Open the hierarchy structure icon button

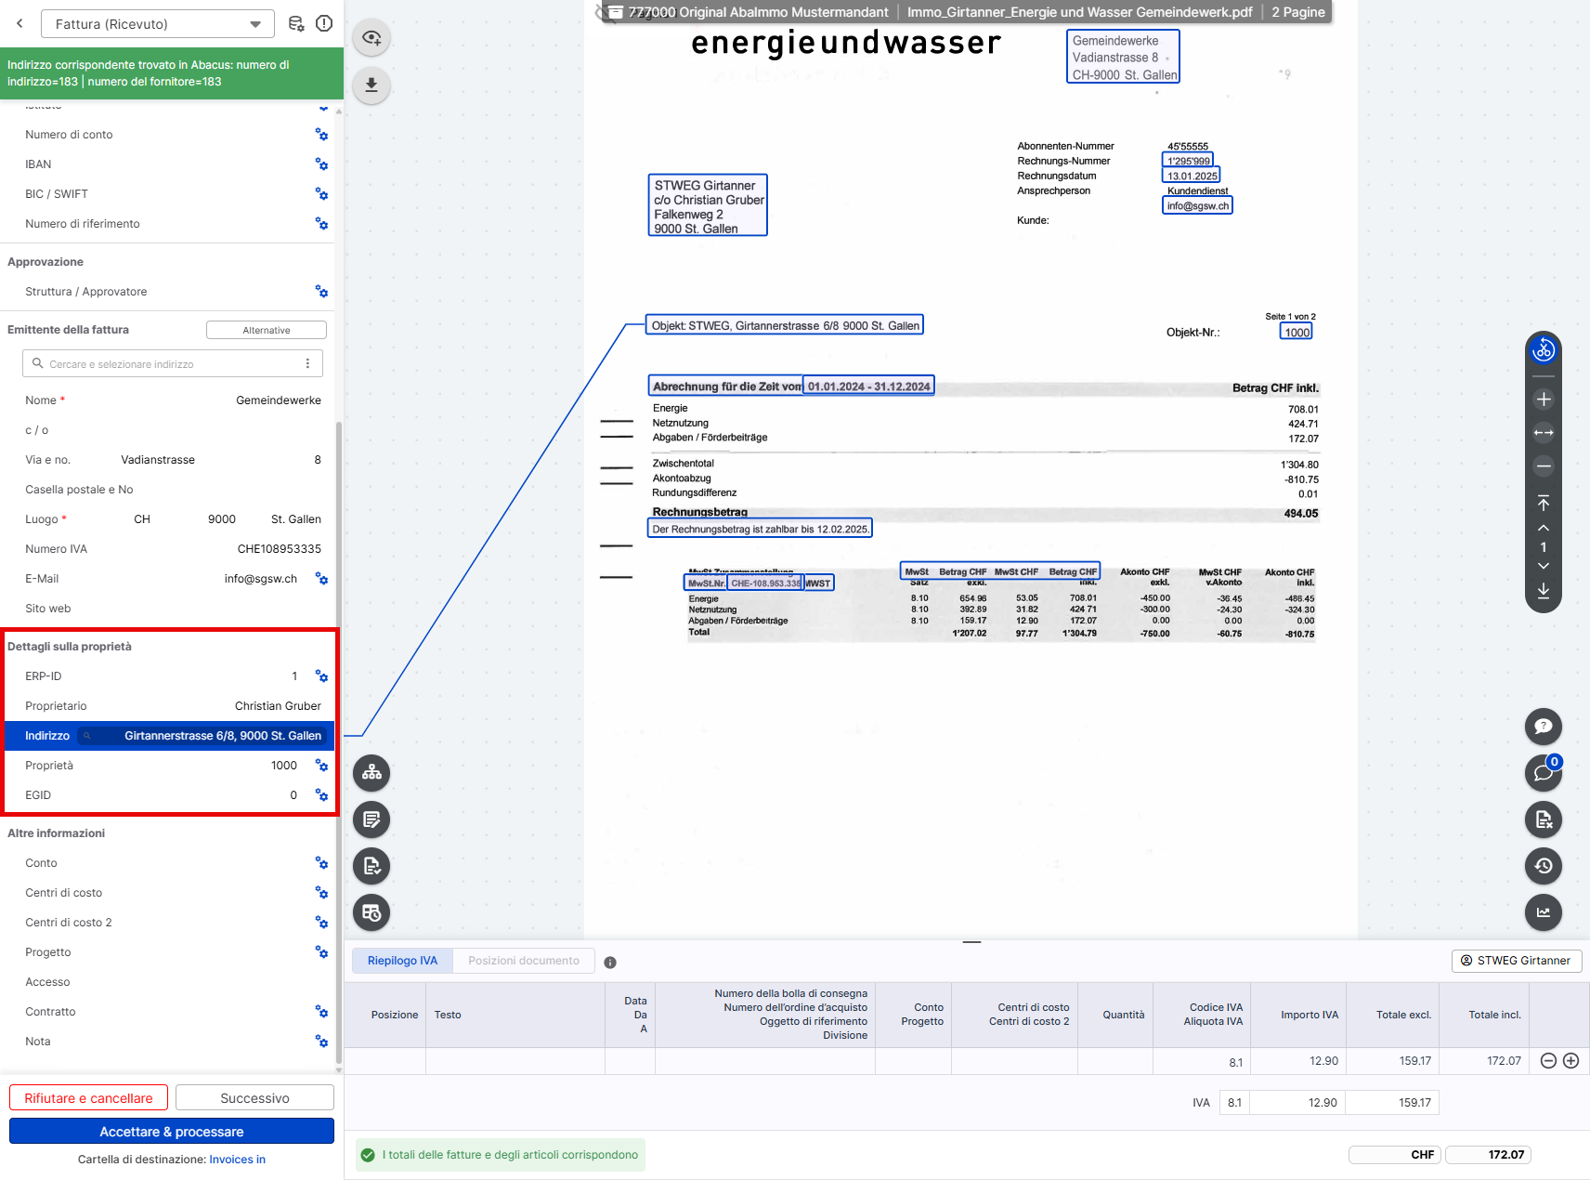pyautogui.click(x=371, y=772)
